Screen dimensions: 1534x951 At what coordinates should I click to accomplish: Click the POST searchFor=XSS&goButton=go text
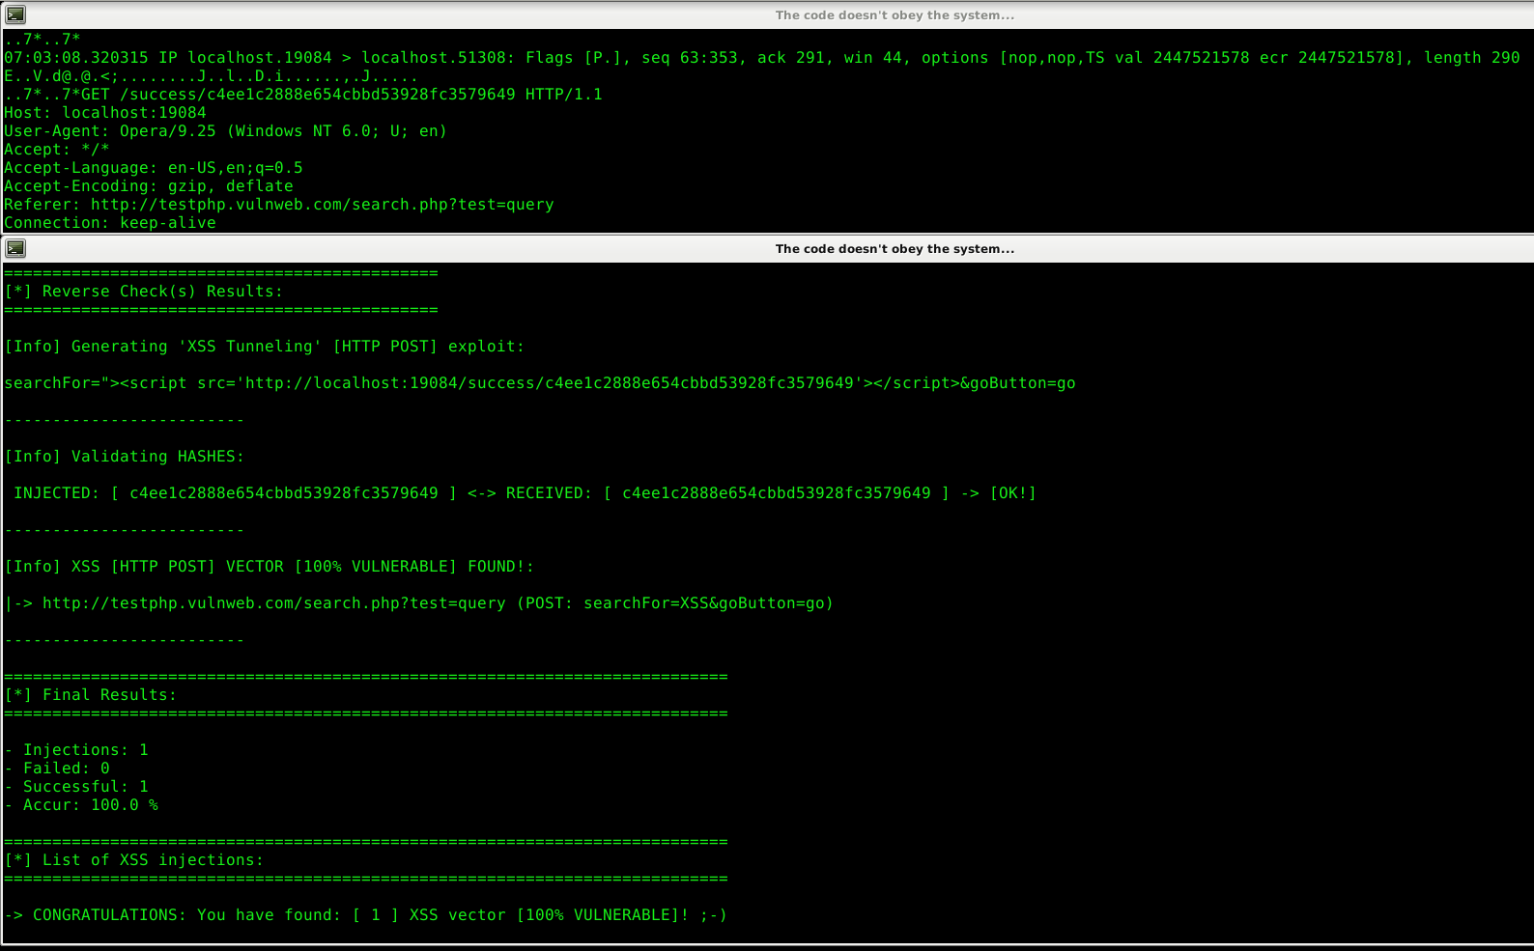tap(675, 603)
